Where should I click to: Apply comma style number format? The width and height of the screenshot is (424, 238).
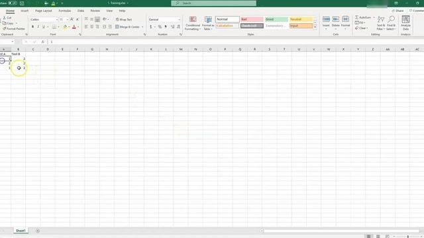166,26
